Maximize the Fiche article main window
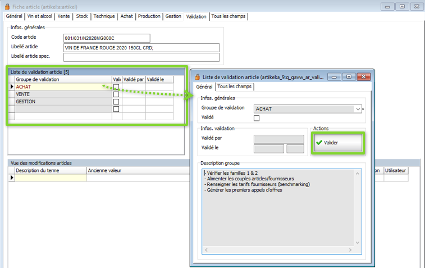425x268 pixels. 402,6
